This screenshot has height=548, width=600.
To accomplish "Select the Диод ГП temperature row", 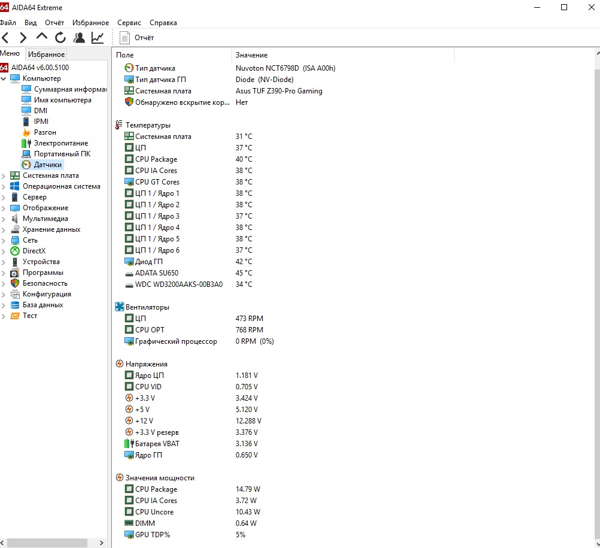I will (x=283, y=261).
